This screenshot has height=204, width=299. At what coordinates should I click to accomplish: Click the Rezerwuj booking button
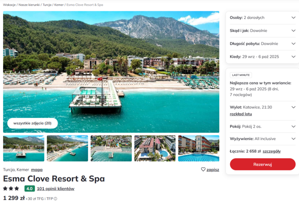click(263, 164)
